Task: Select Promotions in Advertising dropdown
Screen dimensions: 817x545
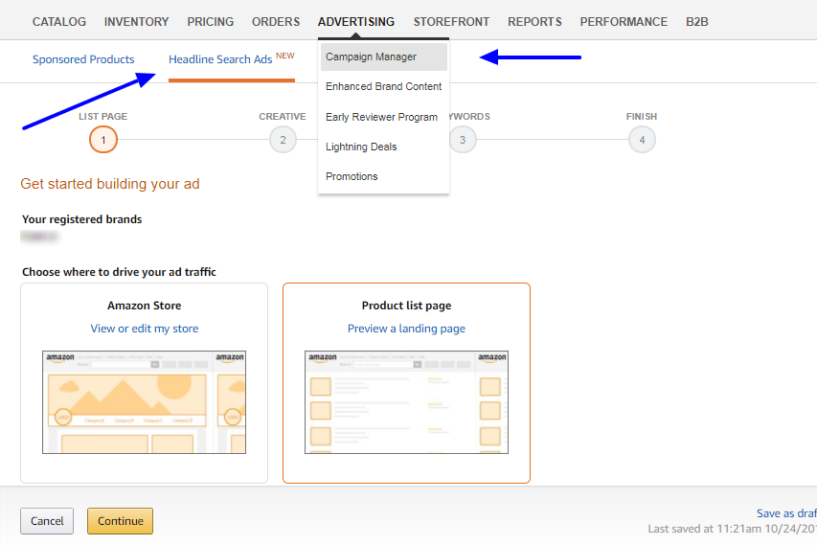Action: tap(352, 176)
